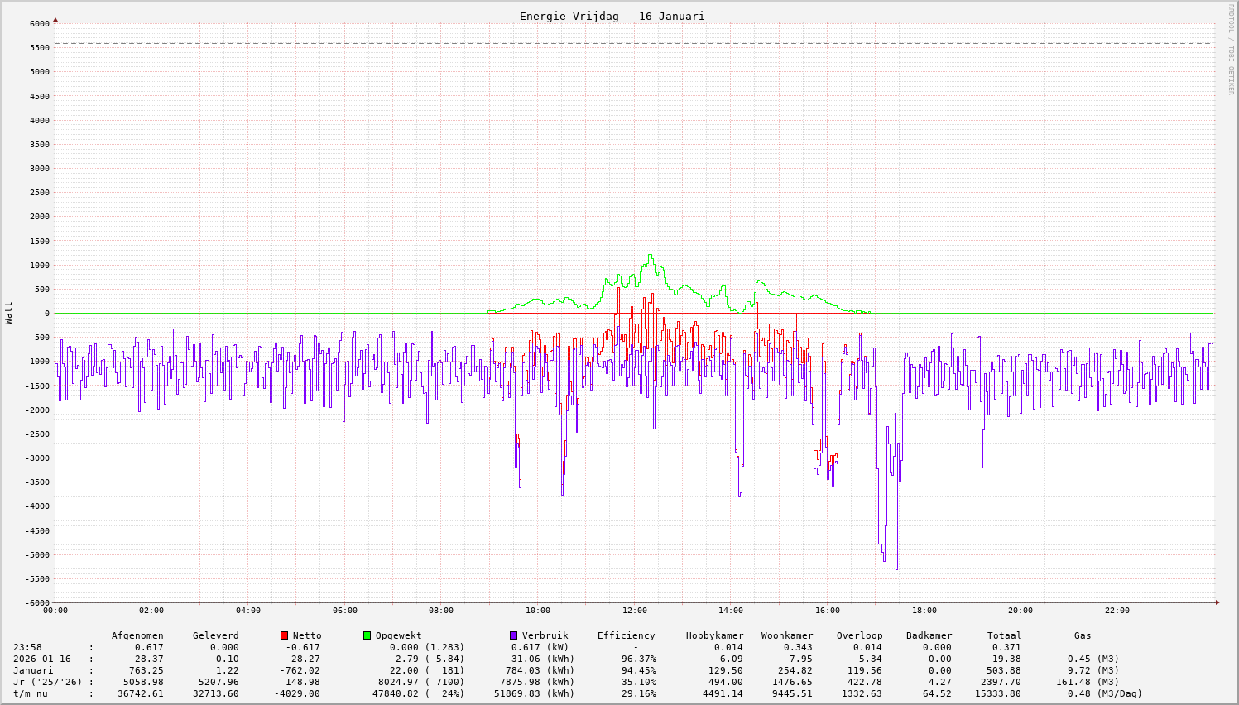Click the Efficiency column header

point(626,635)
